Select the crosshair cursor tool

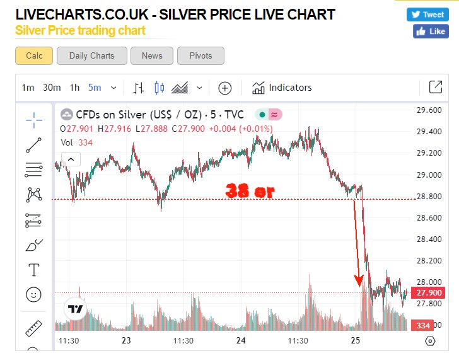coord(34,118)
